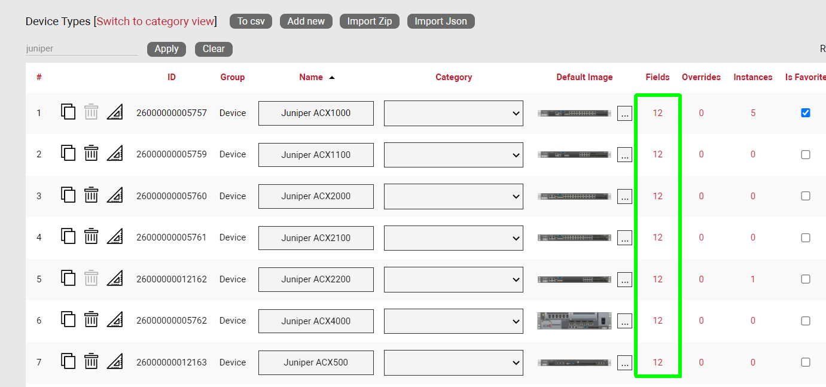
Task: Open the Category dropdown for Juniper ACX500
Action: [453, 362]
